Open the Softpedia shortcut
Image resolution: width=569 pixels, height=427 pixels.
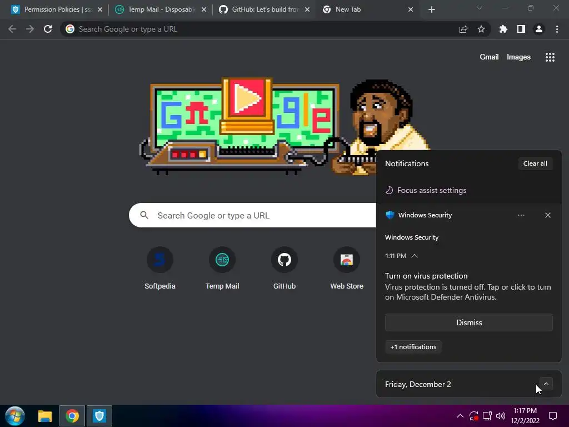(x=159, y=269)
